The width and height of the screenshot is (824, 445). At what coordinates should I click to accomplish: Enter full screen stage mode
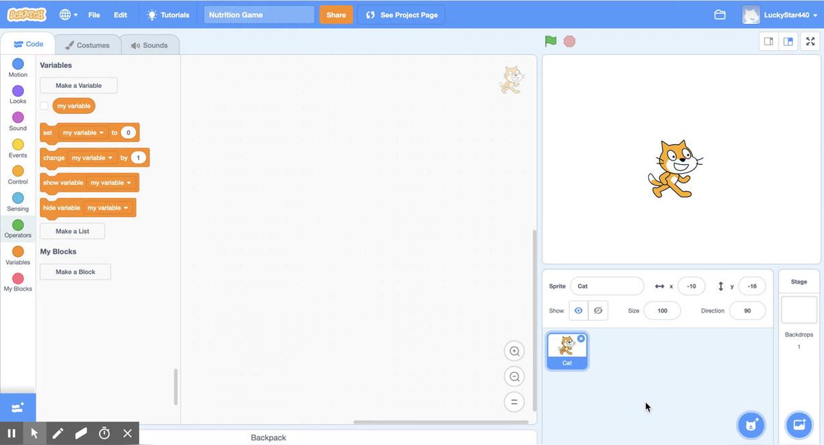pyautogui.click(x=810, y=41)
